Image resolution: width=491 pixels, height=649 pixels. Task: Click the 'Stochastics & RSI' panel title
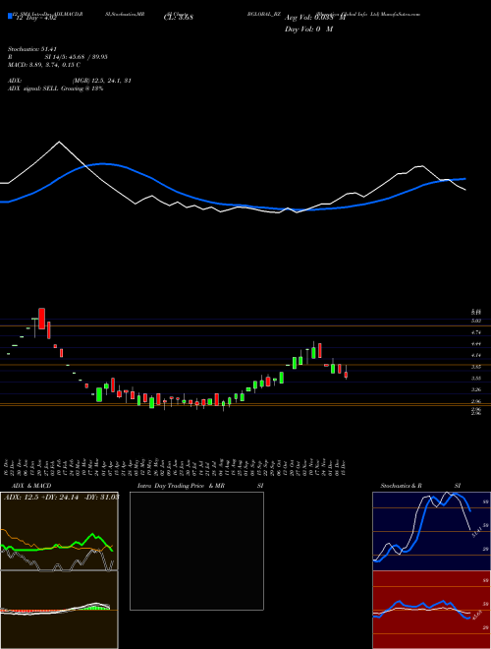point(420,486)
